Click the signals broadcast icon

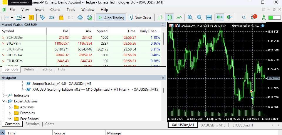pos(71,18)
